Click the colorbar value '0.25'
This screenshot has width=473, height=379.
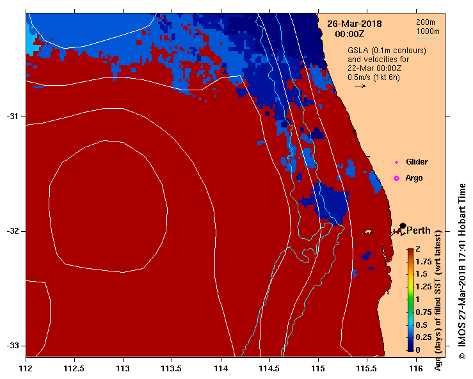pos(424,337)
